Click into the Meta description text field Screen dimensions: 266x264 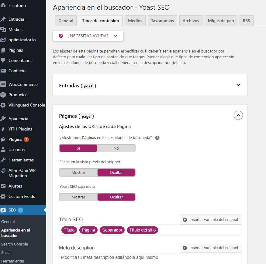[150, 259]
